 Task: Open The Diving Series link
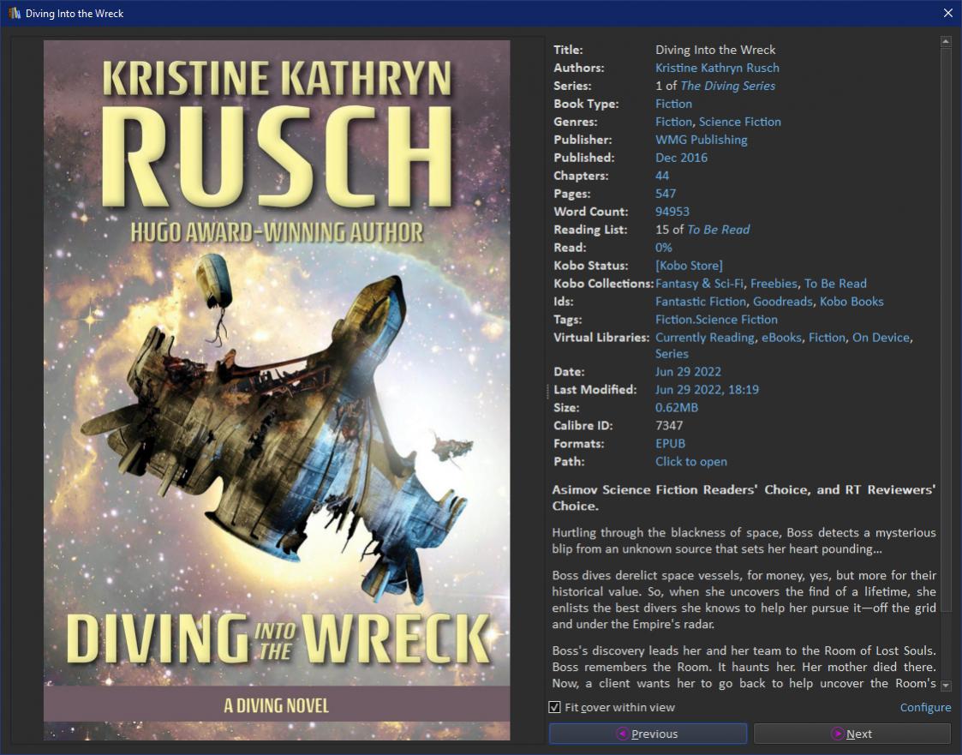pos(727,86)
